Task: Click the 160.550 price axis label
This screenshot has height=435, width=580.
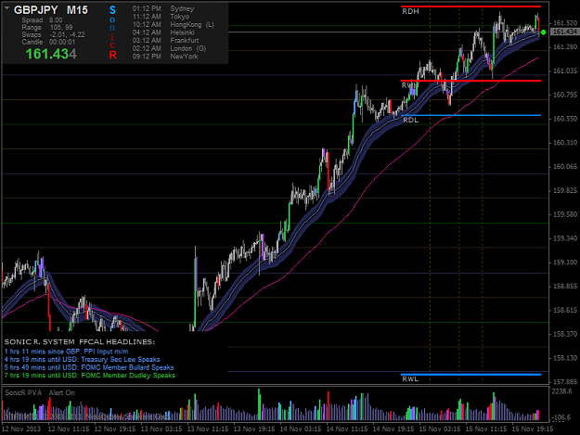Action: point(564,119)
